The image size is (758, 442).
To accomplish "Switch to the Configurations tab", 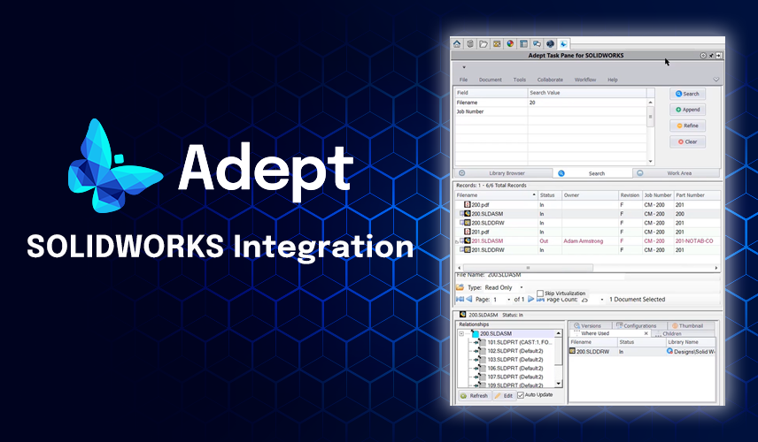I will (639, 325).
